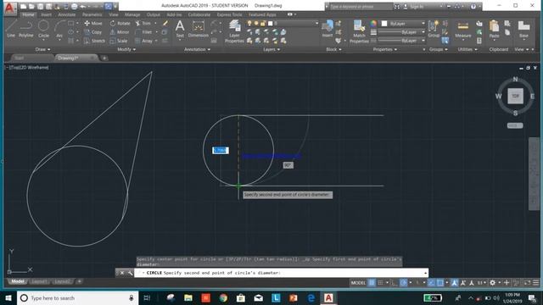Open the AutoCAD application menu button
The height and width of the screenshot is (305, 543).
click(9, 8)
